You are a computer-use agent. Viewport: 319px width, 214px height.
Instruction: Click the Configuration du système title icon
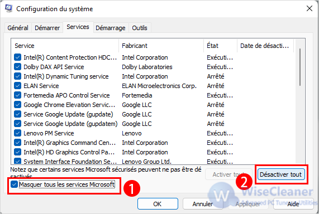click(x=9, y=8)
